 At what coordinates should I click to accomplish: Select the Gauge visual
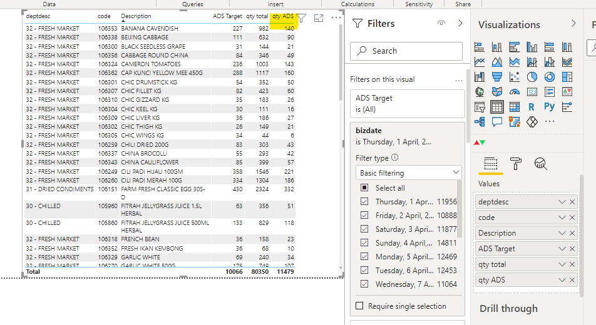(514, 92)
